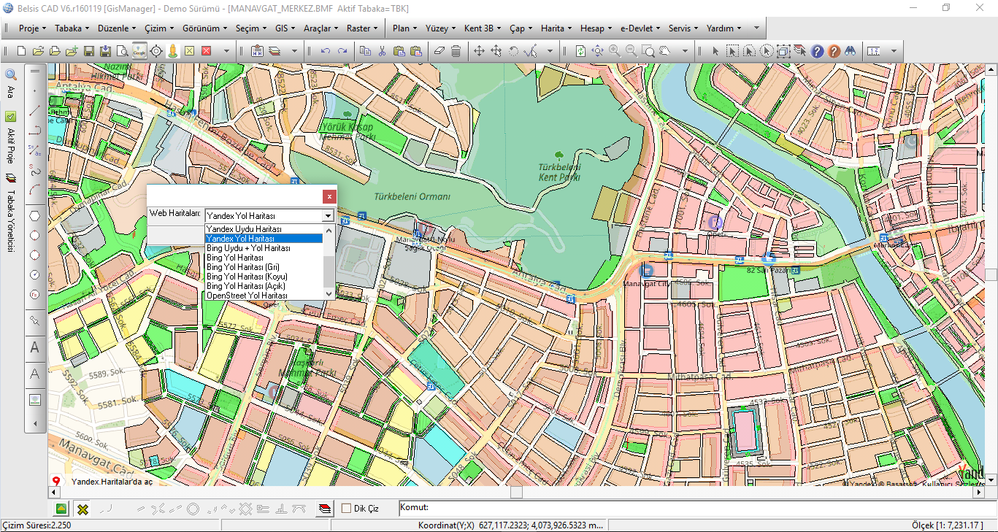Select the hexagon polygon draw tool
This screenshot has width=998, height=532.
[x=34, y=216]
